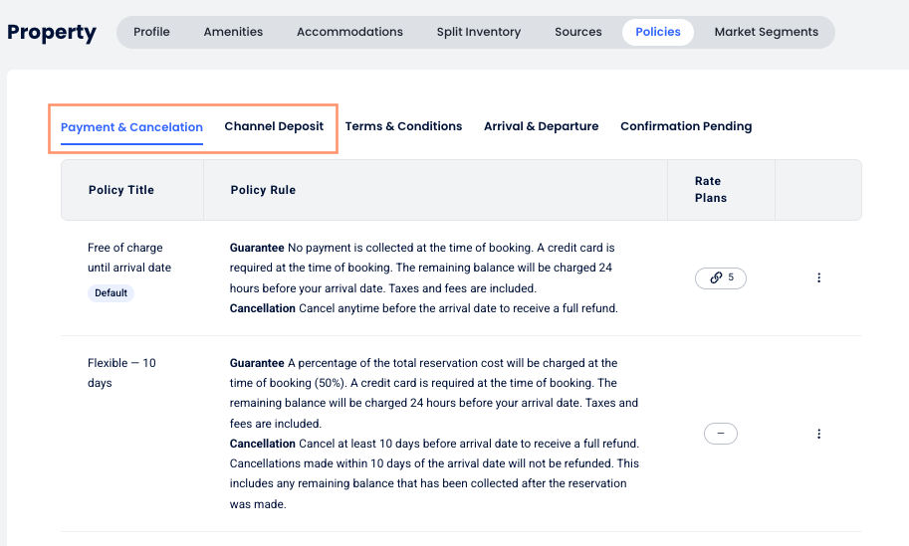The image size is (909, 546).
Task: Select the Split Inventory tab
Action: (x=478, y=32)
